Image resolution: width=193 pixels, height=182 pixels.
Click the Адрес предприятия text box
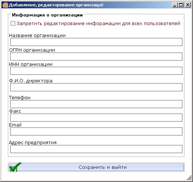[96, 149]
